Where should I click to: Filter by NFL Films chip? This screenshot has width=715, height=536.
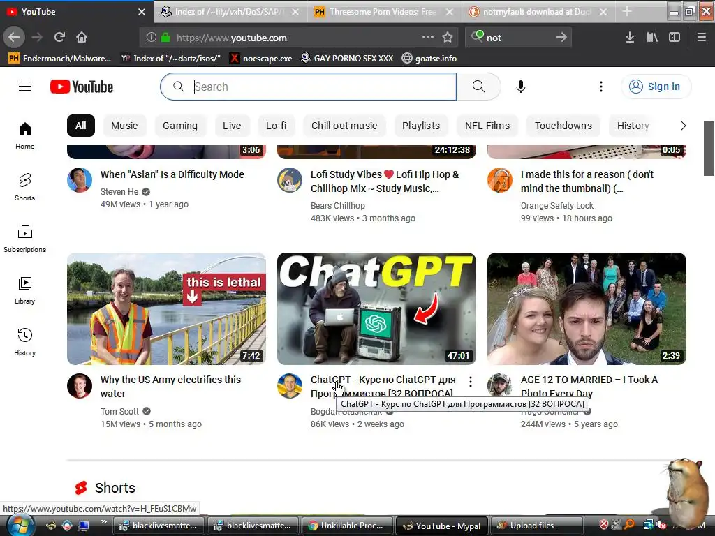pos(487,126)
